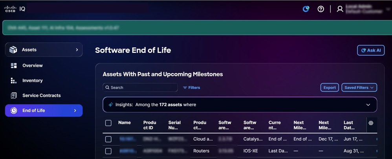Click the Insights sparkle icon
Image resolution: width=392 pixels, height=159 pixels.
tap(111, 105)
